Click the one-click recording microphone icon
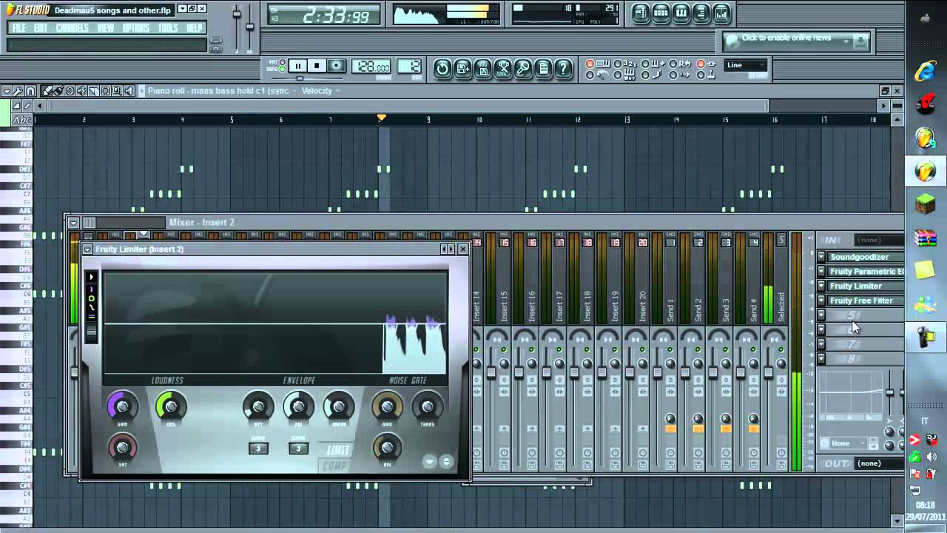The image size is (947, 533). (523, 69)
